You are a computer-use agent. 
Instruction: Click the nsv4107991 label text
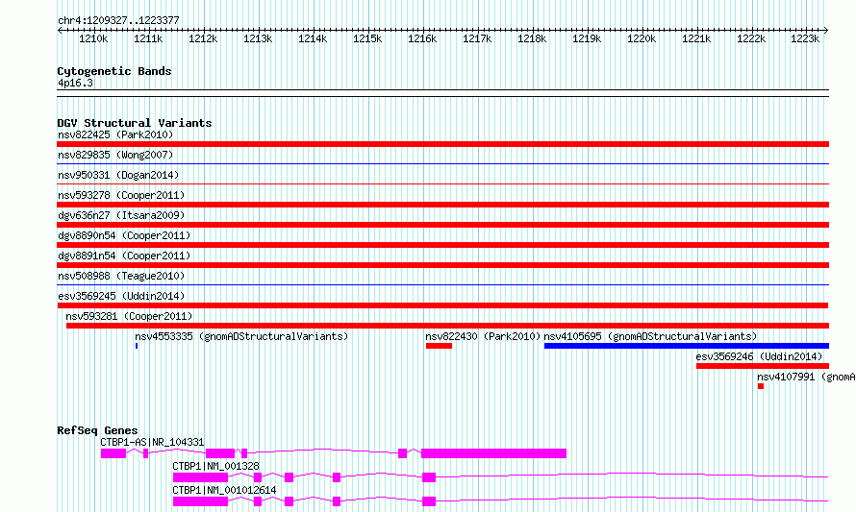click(x=806, y=377)
